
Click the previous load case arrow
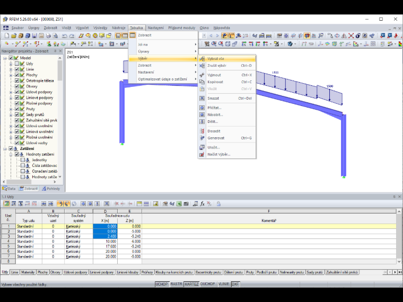point(211,35)
